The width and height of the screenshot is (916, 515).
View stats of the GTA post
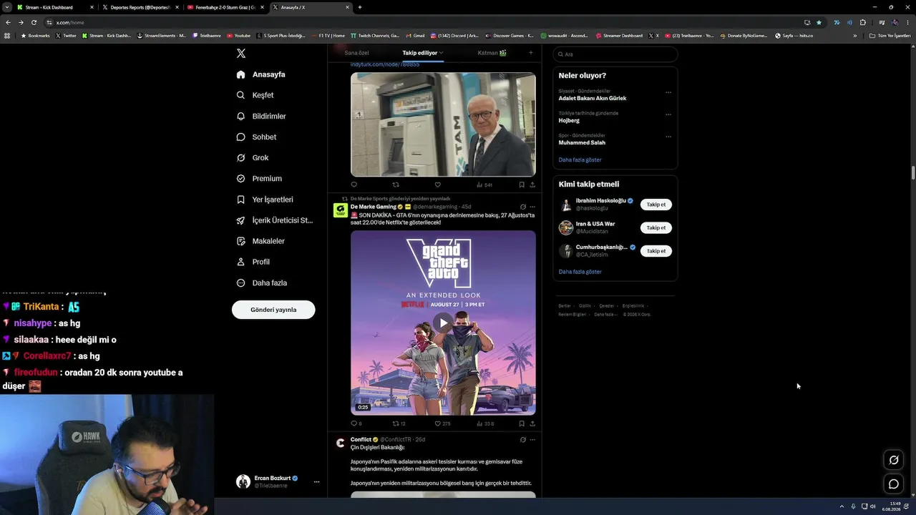coord(485,423)
